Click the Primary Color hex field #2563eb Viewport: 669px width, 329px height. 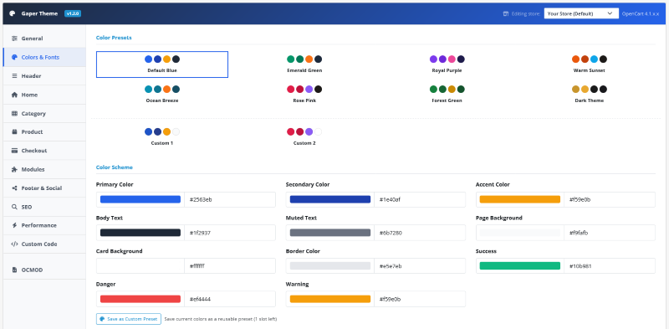click(x=230, y=199)
